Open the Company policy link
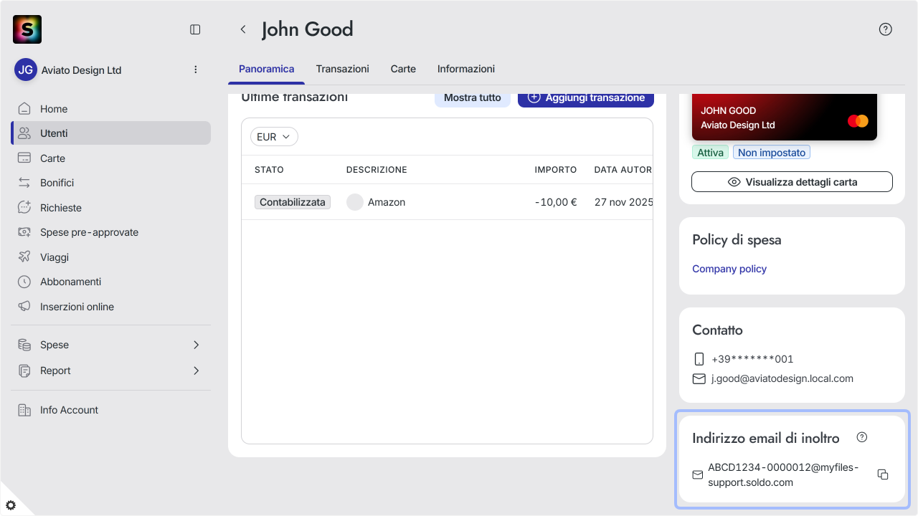Screen dimensions: 918x516 pos(729,269)
